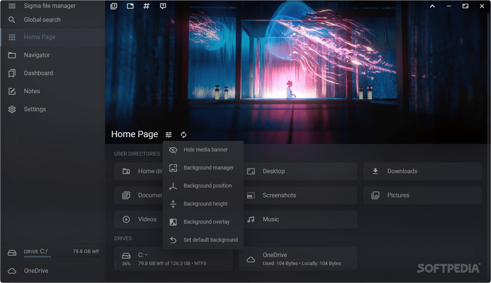491x283 pixels.
Task: Click the USER DIRECTORIES heading
Action: tap(137, 154)
